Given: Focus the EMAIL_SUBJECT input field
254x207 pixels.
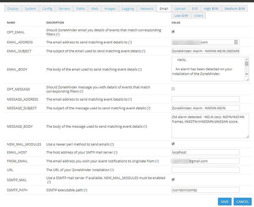Looking at the screenshot, I should pos(205,51).
